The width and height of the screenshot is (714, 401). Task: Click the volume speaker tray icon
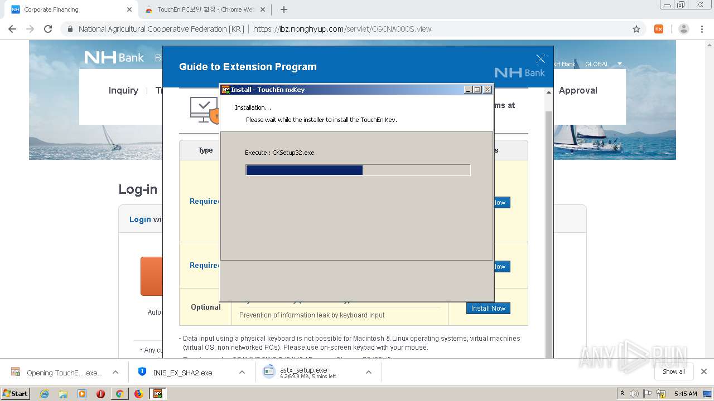(634, 394)
